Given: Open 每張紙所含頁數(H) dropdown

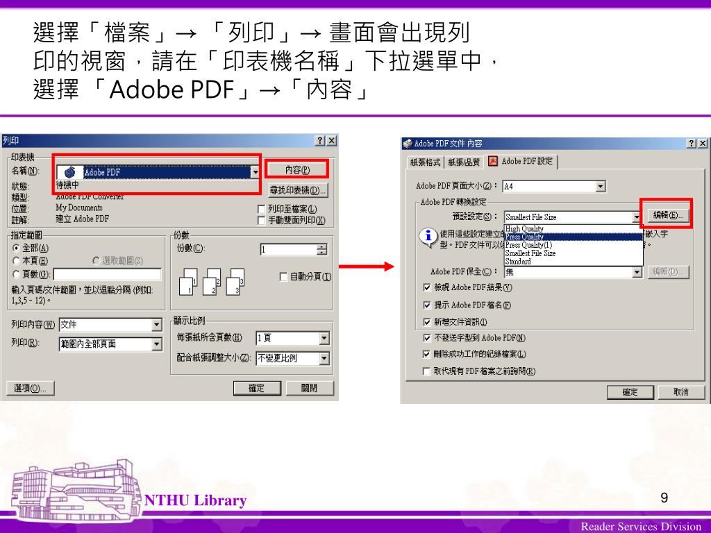Looking at the screenshot, I should click(324, 338).
